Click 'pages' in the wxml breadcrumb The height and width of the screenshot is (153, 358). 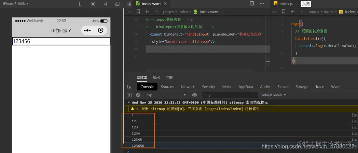[168, 12]
